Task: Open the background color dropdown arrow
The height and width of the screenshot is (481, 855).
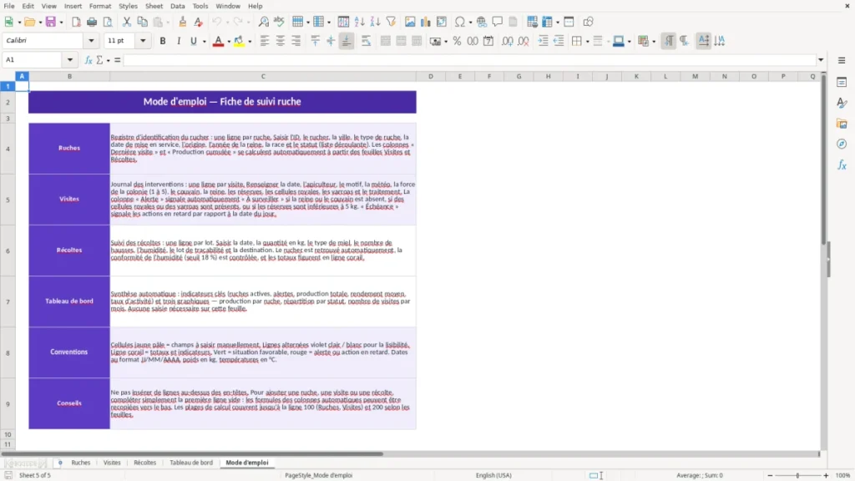Action: [250, 42]
